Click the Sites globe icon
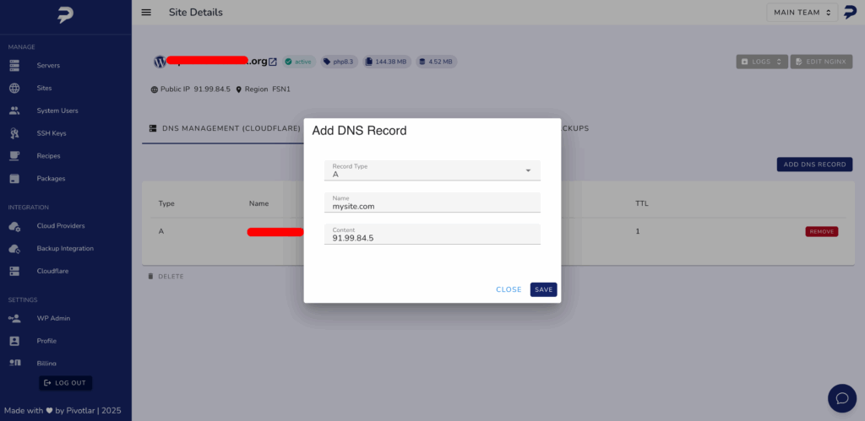865x421 pixels. click(x=14, y=89)
